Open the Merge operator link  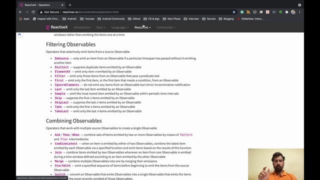point(59,161)
